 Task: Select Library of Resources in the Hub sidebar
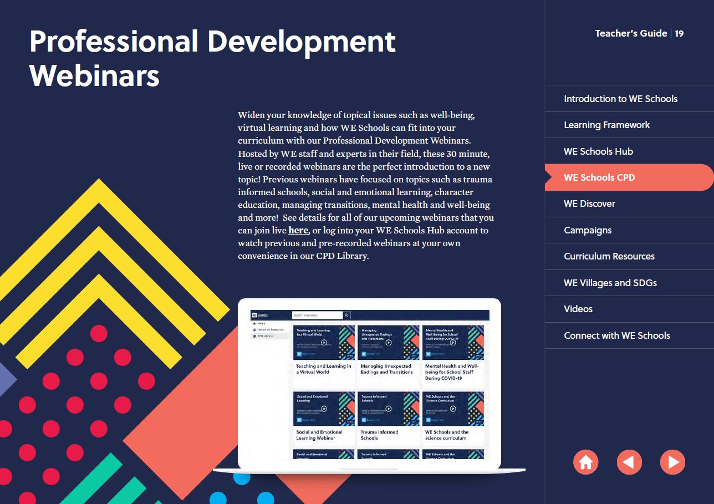(x=269, y=329)
